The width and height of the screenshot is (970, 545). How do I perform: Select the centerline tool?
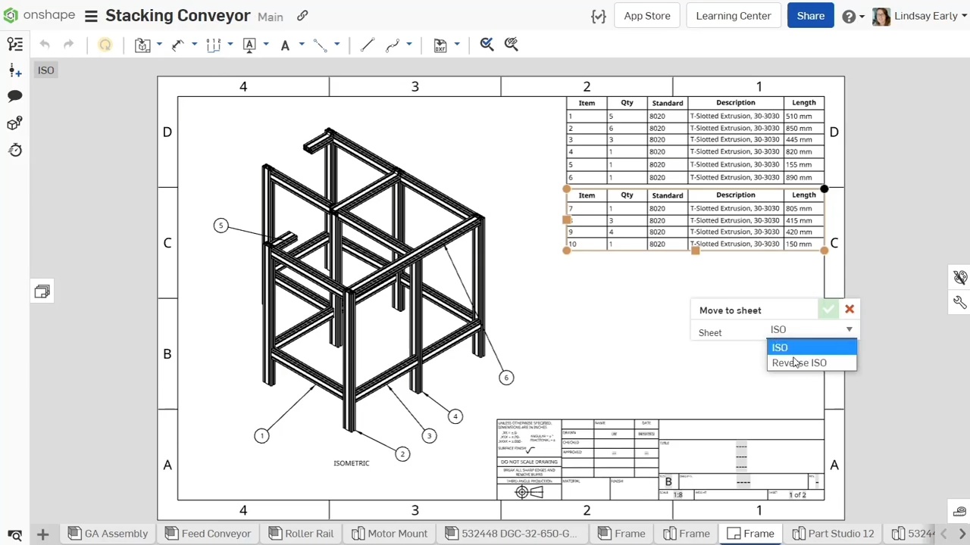point(321,45)
